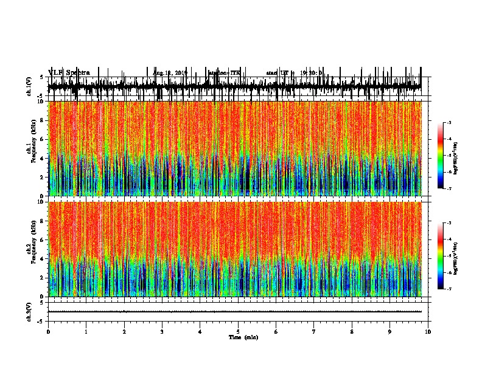Click the time axis tick label '2'

[x=124, y=331]
